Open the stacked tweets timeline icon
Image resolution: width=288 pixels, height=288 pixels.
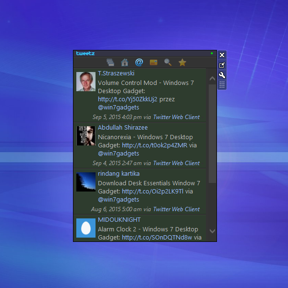click(x=110, y=62)
